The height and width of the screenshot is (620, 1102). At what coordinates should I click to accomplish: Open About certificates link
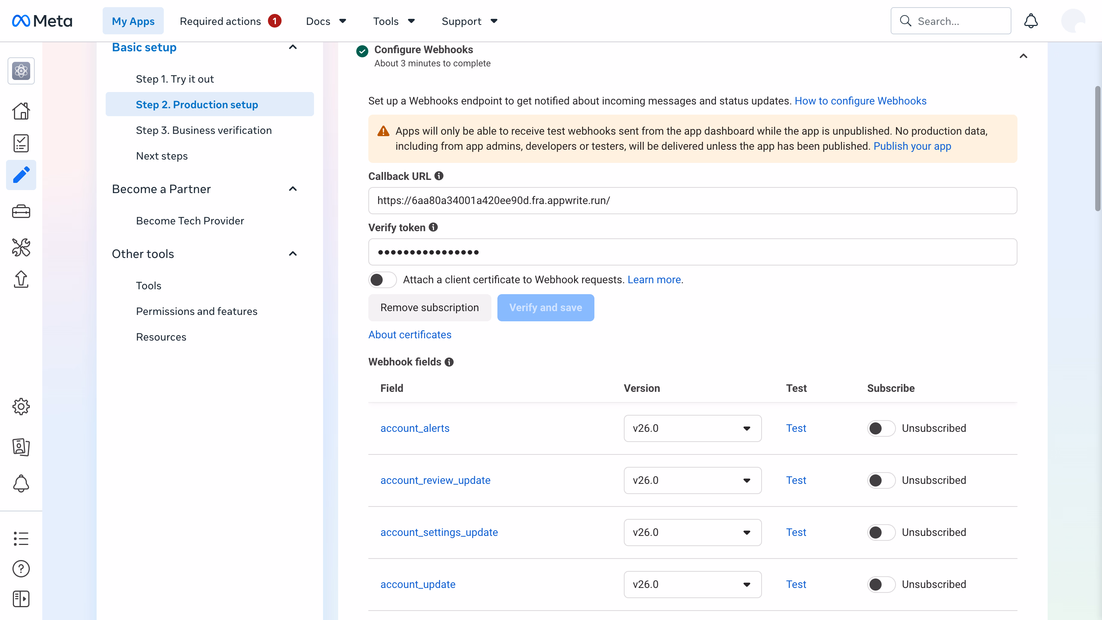[410, 335]
